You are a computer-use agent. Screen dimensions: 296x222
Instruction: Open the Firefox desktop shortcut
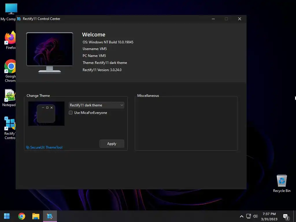click(x=10, y=40)
